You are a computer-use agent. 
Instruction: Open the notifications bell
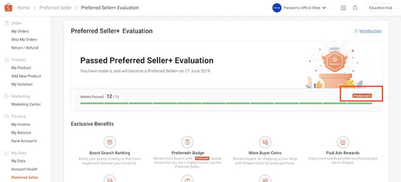pos(355,8)
